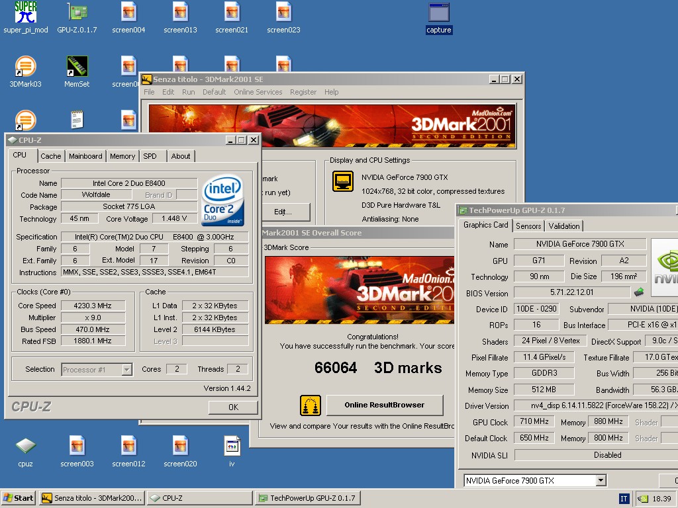
Task: Open the 3DMark2001 Edit menu
Action: (x=168, y=92)
